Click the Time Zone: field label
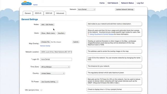167x94 pixels. pyautogui.click(x=35, y=67)
